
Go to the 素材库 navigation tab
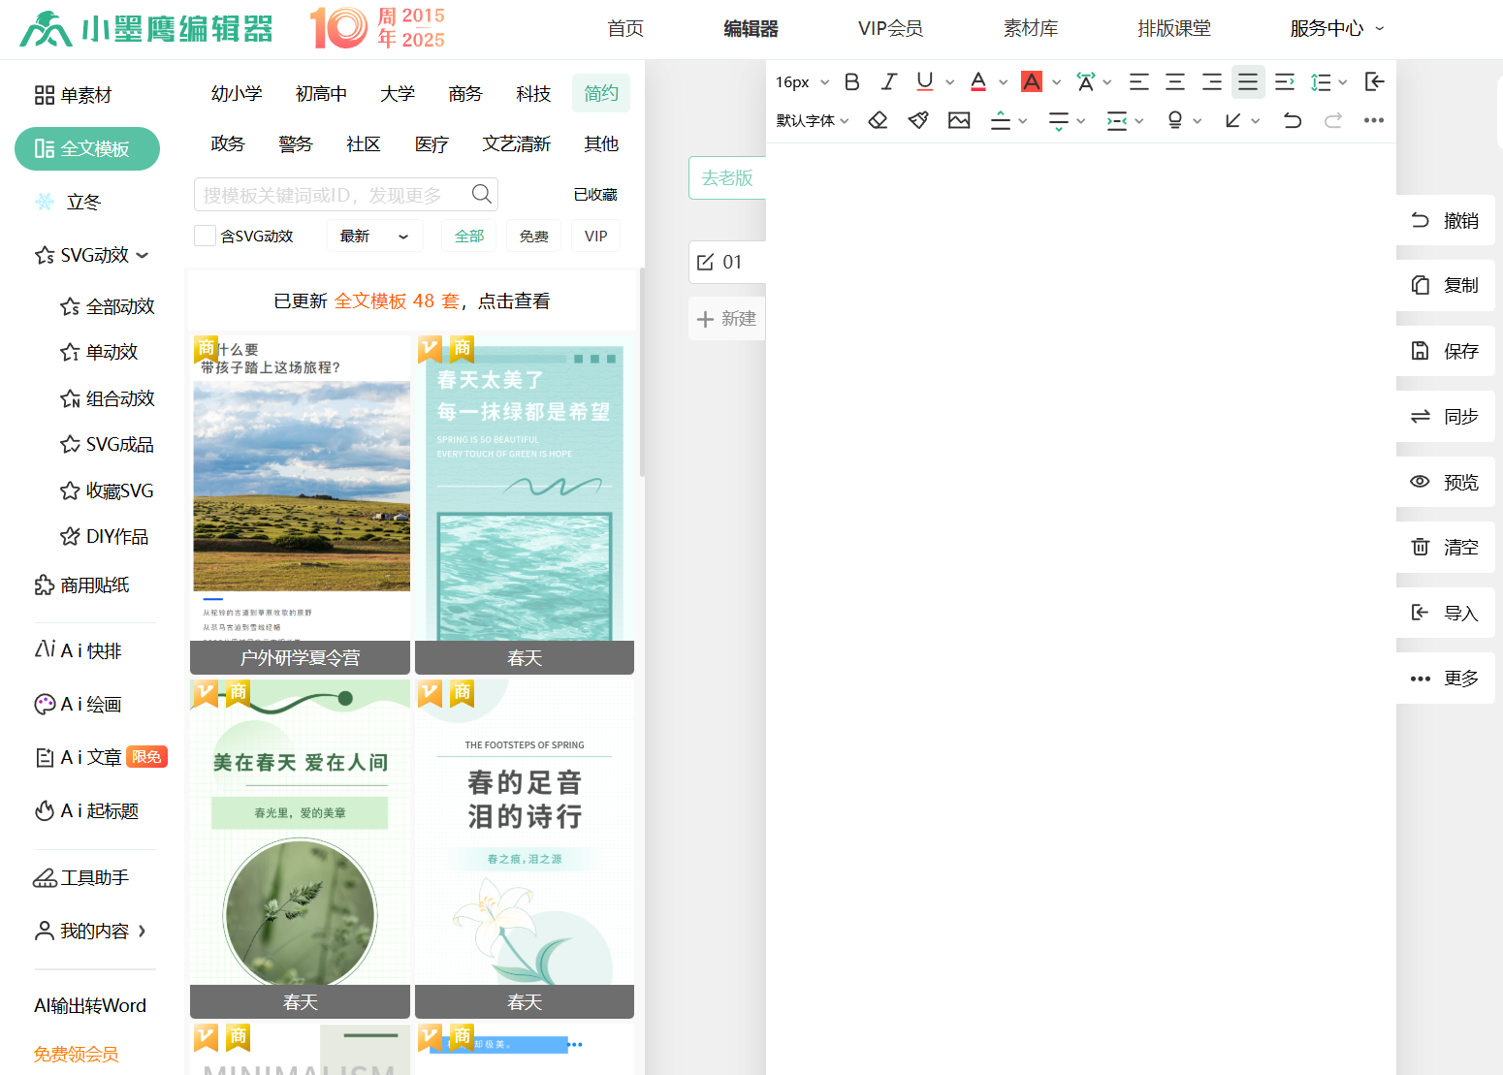pyautogui.click(x=1031, y=29)
